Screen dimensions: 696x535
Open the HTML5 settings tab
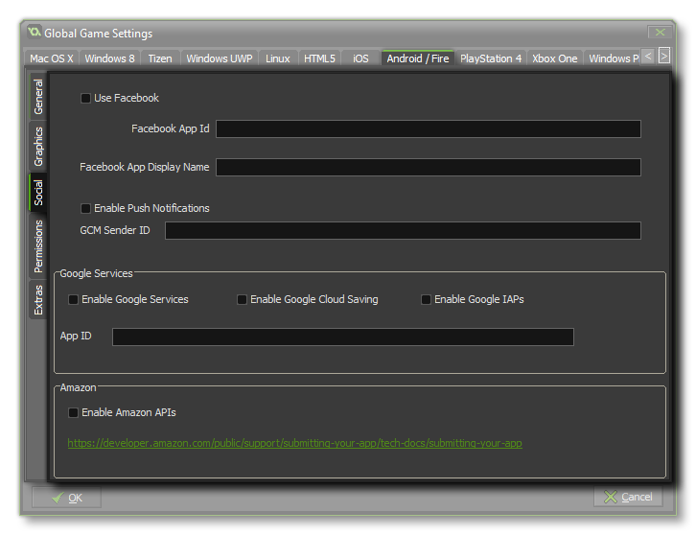pos(319,58)
